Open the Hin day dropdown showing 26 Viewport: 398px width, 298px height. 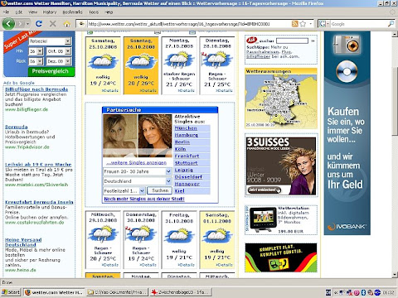[x=40, y=51]
